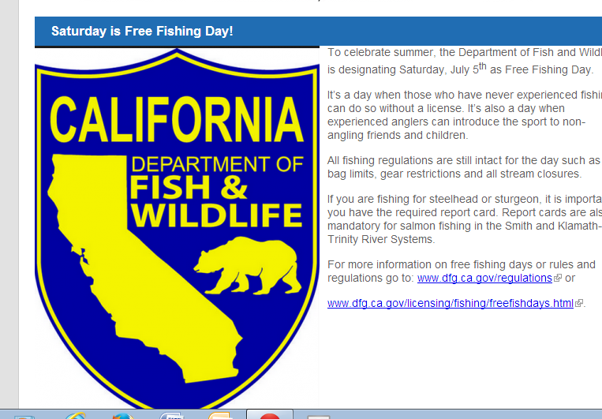The image size is (602, 419).
Task: Click 'FISH & WILDLIFE' text in the logo
Action: [x=215, y=202]
